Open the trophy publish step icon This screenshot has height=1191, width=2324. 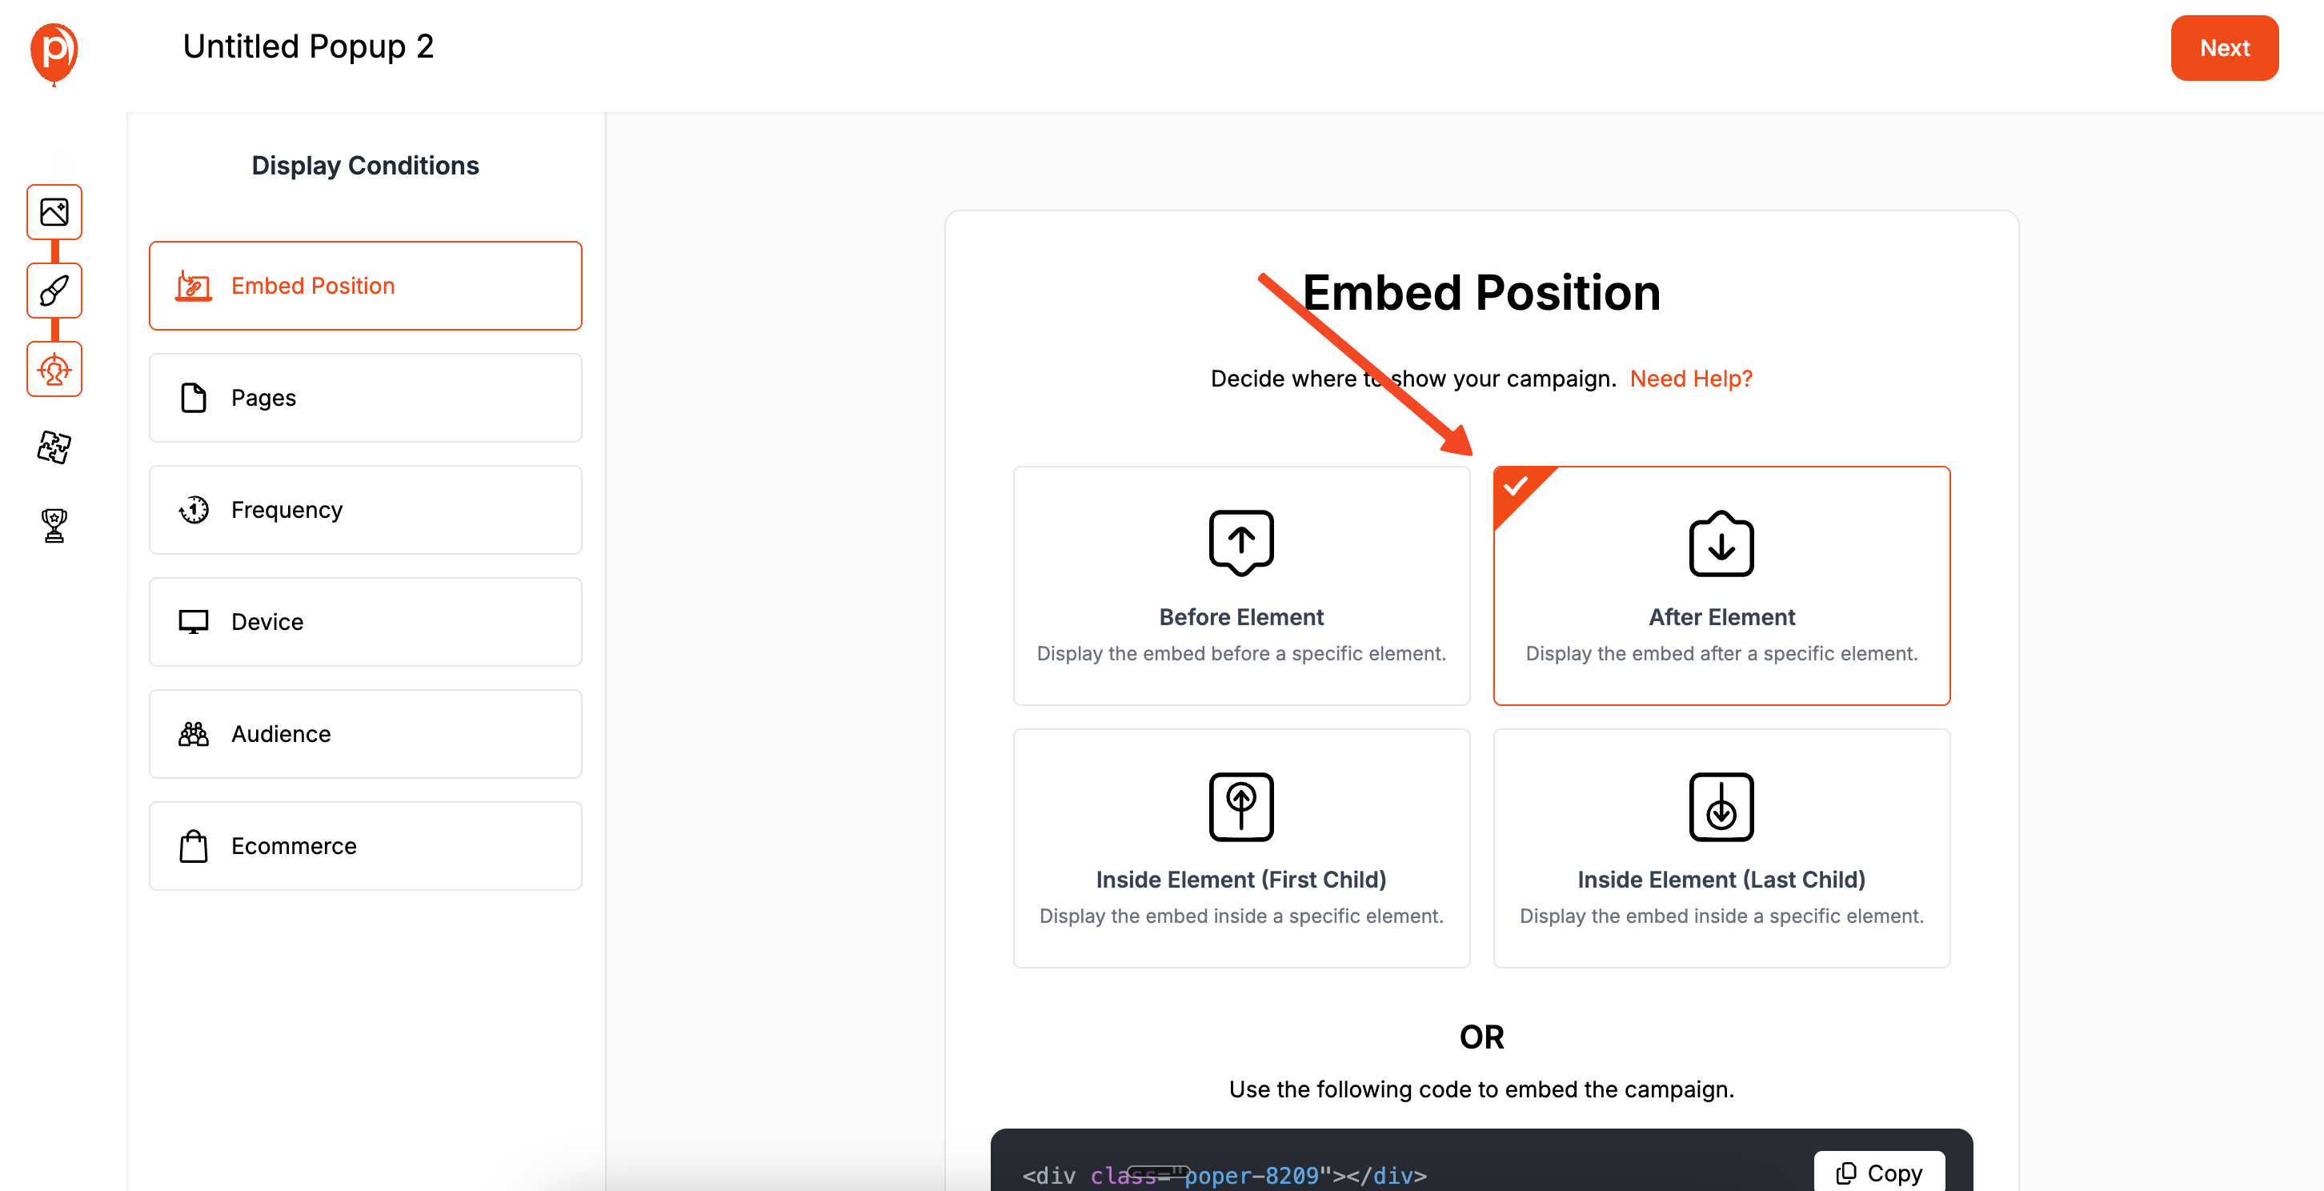click(x=54, y=525)
